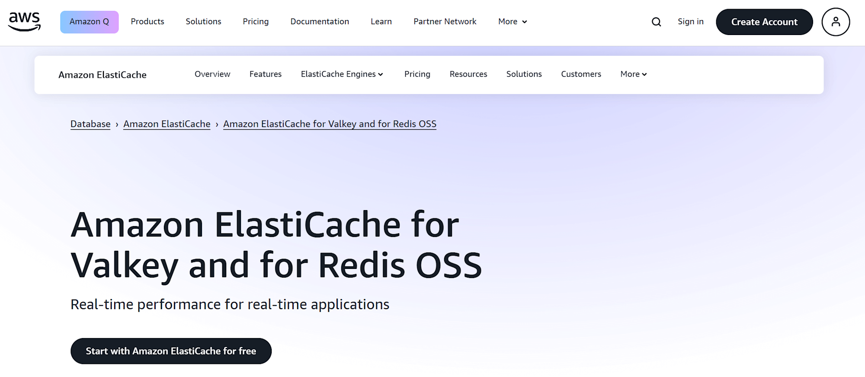Go to Pricing in top navigation

pyautogui.click(x=256, y=22)
